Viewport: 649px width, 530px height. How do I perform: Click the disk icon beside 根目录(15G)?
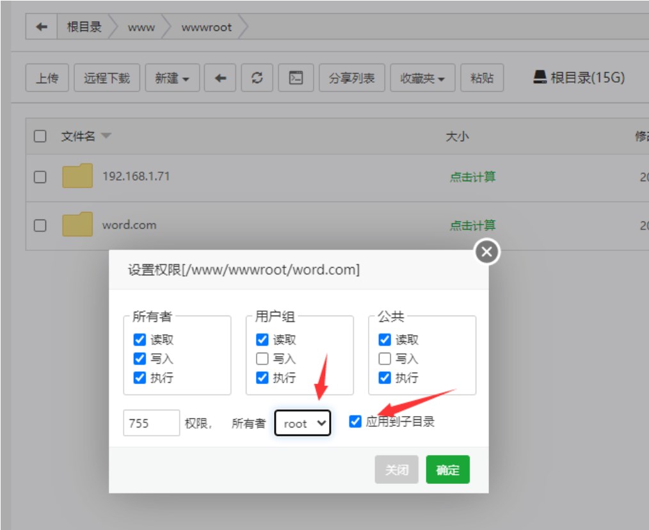pyautogui.click(x=540, y=77)
